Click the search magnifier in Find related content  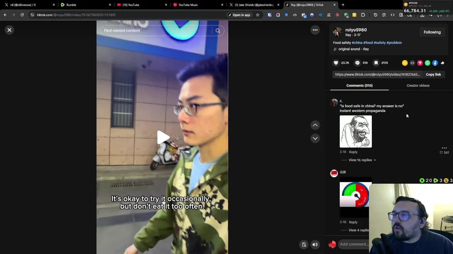218,31
